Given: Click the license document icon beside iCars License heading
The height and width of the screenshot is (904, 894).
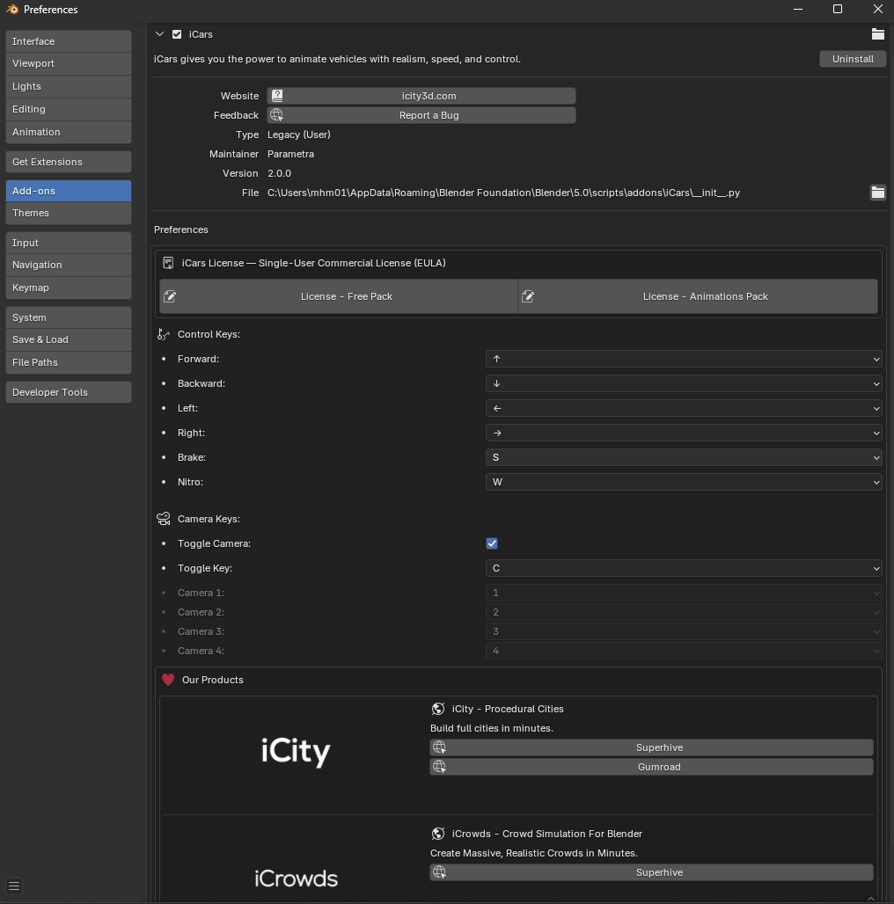Looking at the screenshot, I should click(x=167, y=262).
